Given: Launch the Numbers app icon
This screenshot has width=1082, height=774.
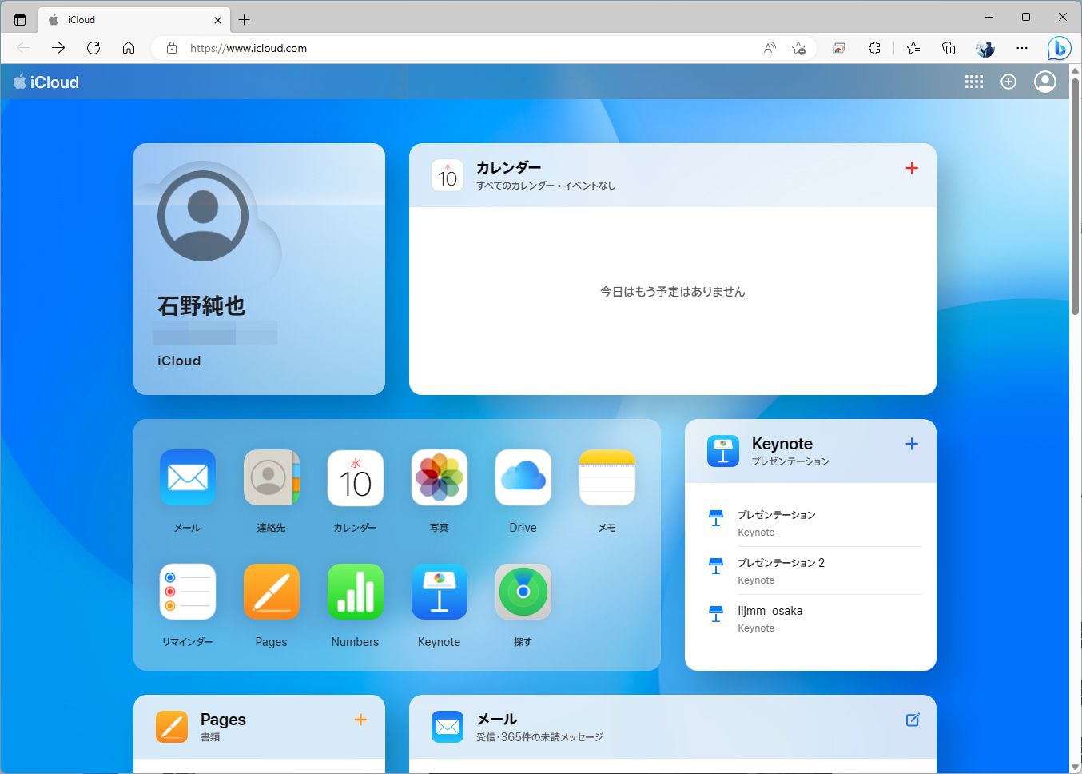Looking at the screenshot, I should coord(355,592).
